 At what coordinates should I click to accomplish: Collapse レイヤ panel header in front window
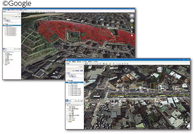[x=75, y=104]
